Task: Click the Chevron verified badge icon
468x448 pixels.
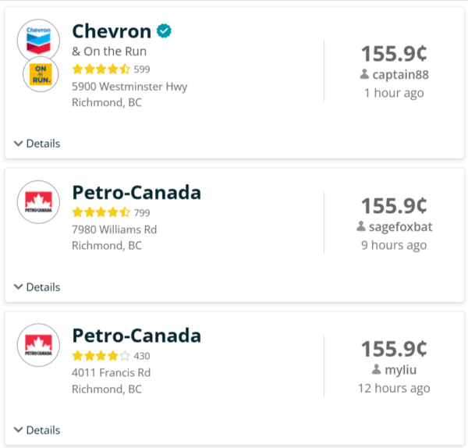Action: click(164, 31)
